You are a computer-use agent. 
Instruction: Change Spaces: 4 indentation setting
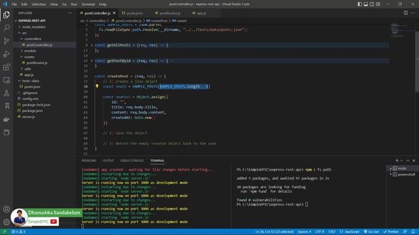(304, 232)
